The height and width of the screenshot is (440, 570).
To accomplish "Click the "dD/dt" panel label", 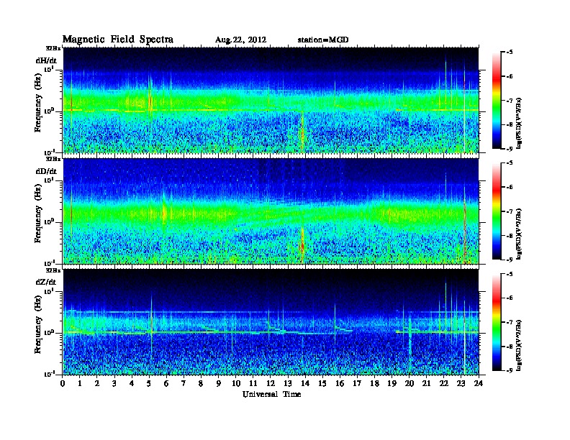I will click(x=46, y=171).
